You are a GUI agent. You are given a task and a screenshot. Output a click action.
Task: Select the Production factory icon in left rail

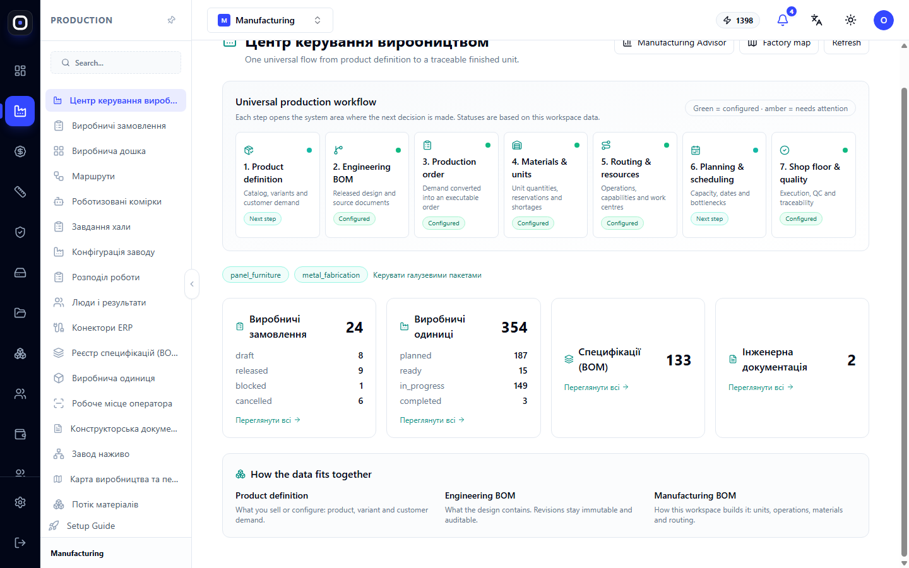(20, 111)
